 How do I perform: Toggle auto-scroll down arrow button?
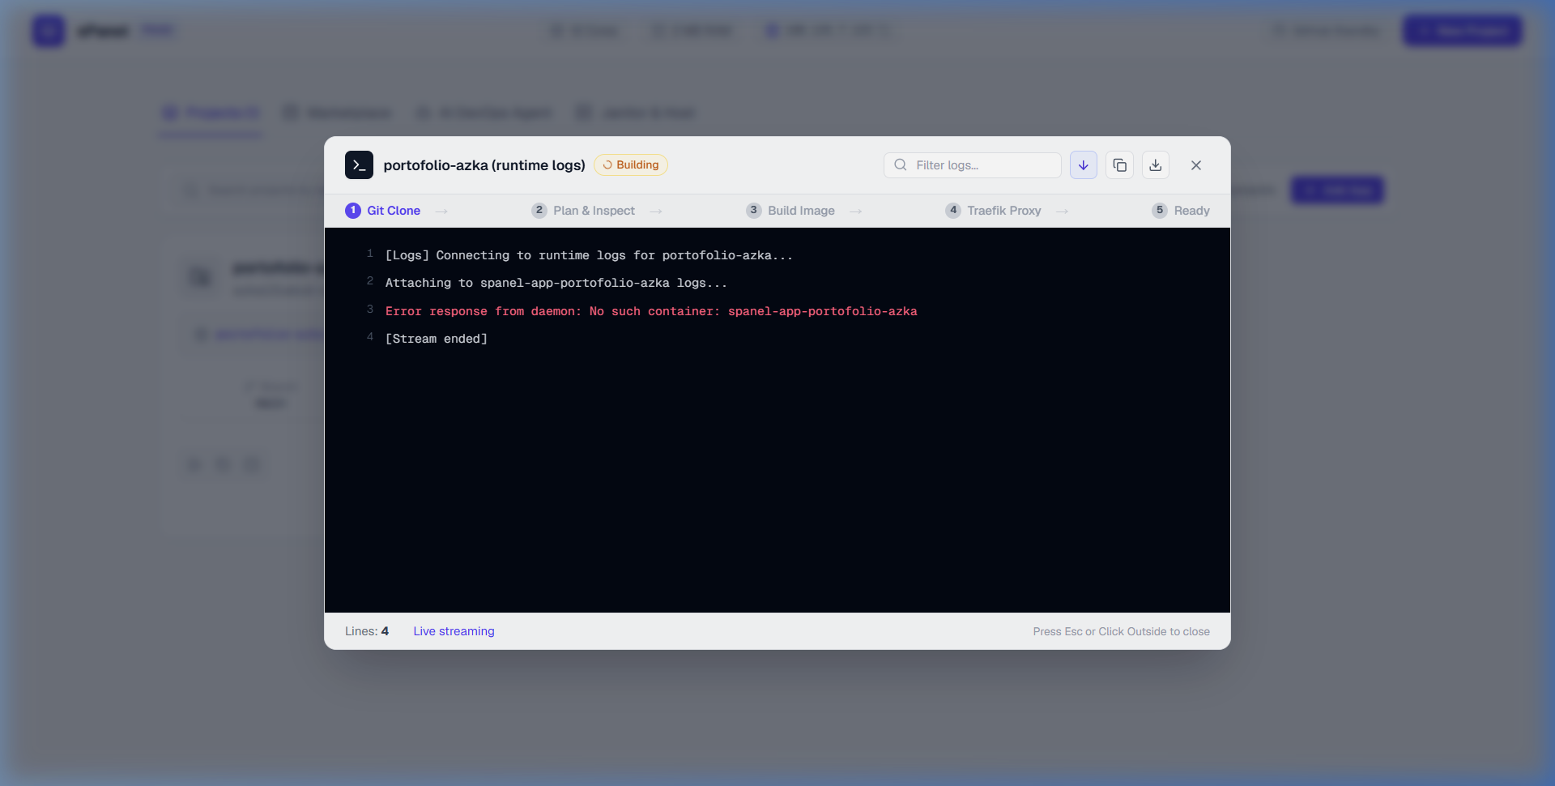(x=1084, y=165)
